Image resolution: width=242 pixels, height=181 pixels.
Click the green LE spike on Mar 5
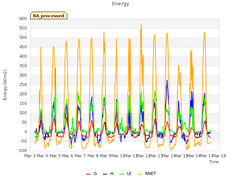(56, 69)
